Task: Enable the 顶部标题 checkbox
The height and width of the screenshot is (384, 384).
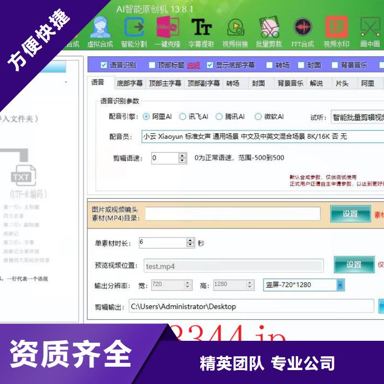Action: (152, 65)
